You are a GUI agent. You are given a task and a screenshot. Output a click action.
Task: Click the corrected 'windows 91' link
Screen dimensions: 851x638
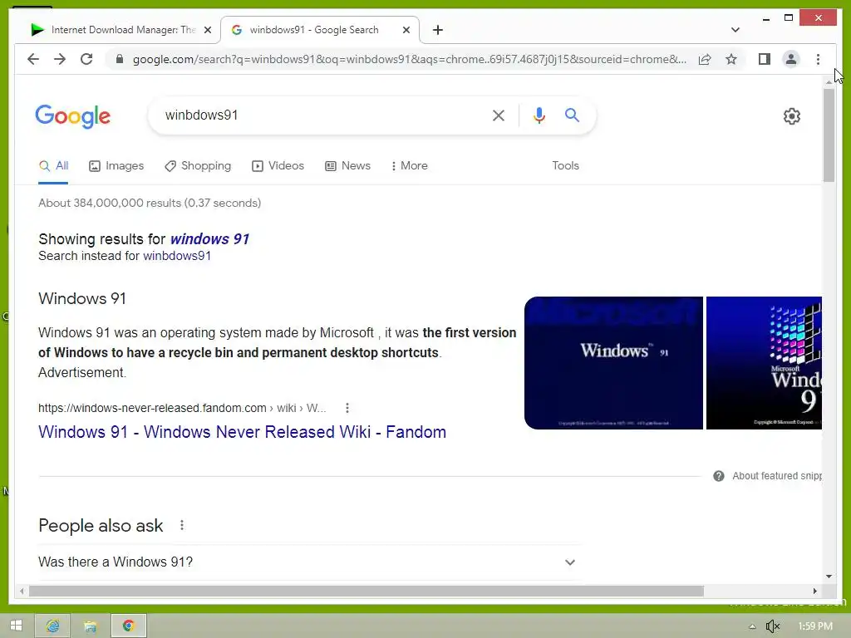(x=209, y=238)
